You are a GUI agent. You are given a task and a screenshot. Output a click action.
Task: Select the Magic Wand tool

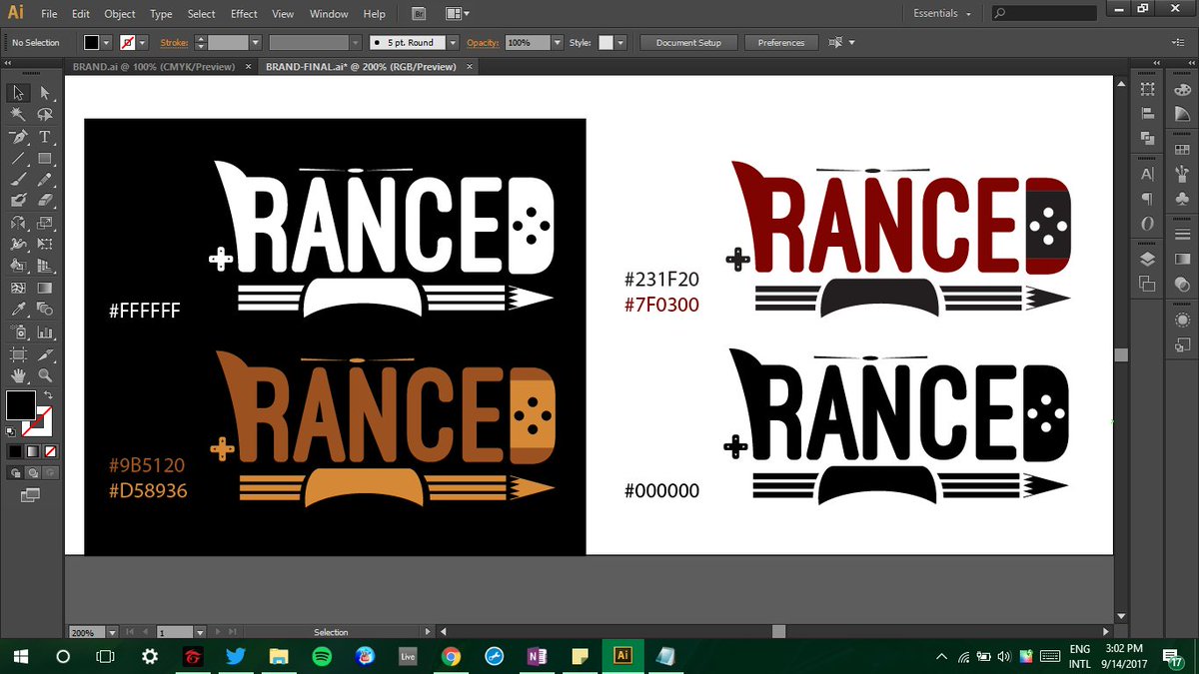coord(18,115)
